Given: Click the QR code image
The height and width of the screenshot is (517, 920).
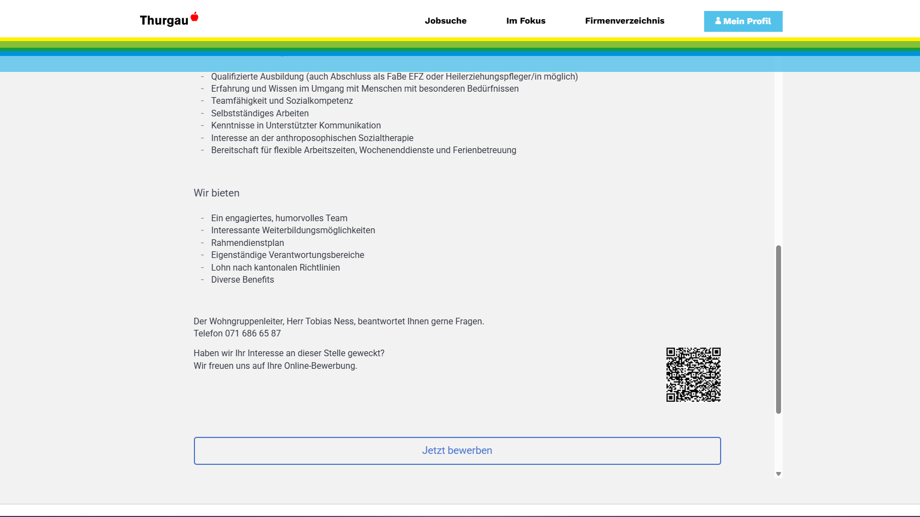Looking at the screenshot, I should pos(693,374).
